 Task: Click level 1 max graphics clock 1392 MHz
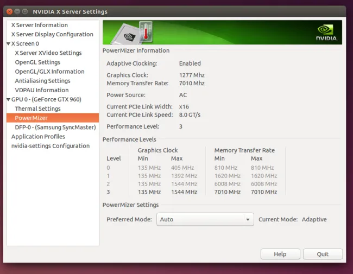(184, 176)
